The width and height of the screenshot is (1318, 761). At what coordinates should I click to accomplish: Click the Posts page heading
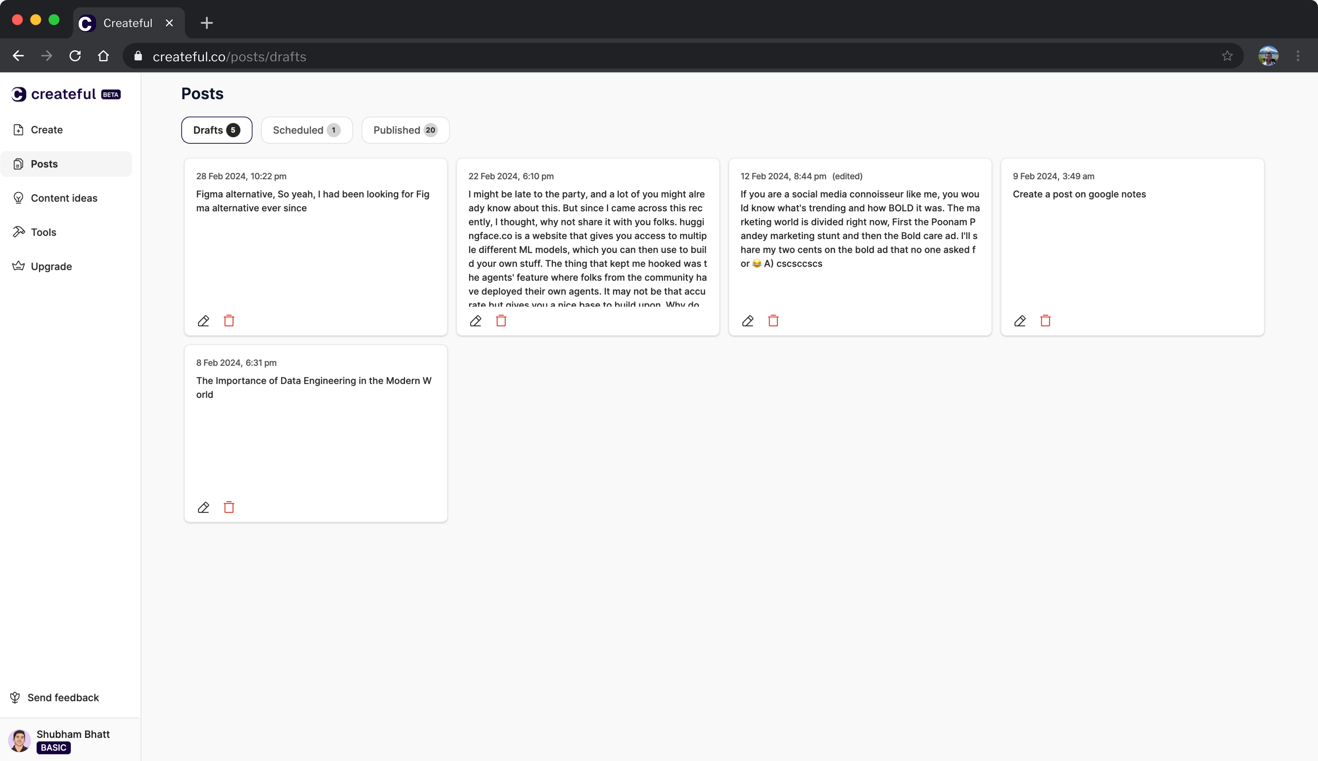point(202,94)
